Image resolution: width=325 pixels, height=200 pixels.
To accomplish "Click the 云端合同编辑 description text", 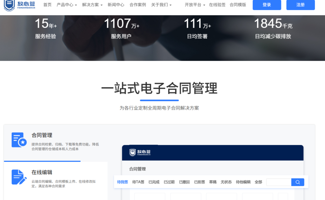I will 63,184.
